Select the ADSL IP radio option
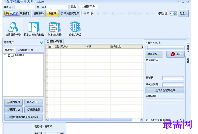Viewport: 198px width, 134px height. point(113,13)
